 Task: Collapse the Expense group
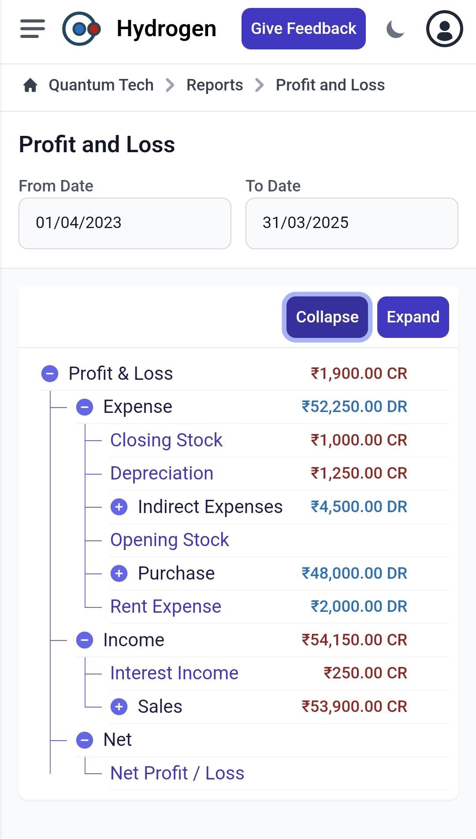[x=85, y=407]
